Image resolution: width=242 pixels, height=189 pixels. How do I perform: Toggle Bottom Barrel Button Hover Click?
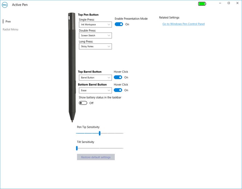tap(118, 90)
